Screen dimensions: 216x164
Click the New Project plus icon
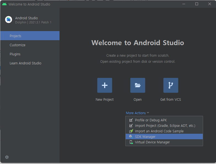tap(105, 85)
